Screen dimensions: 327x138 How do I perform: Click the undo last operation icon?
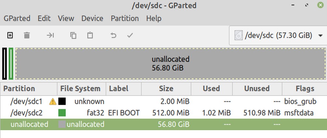[113, 35]
